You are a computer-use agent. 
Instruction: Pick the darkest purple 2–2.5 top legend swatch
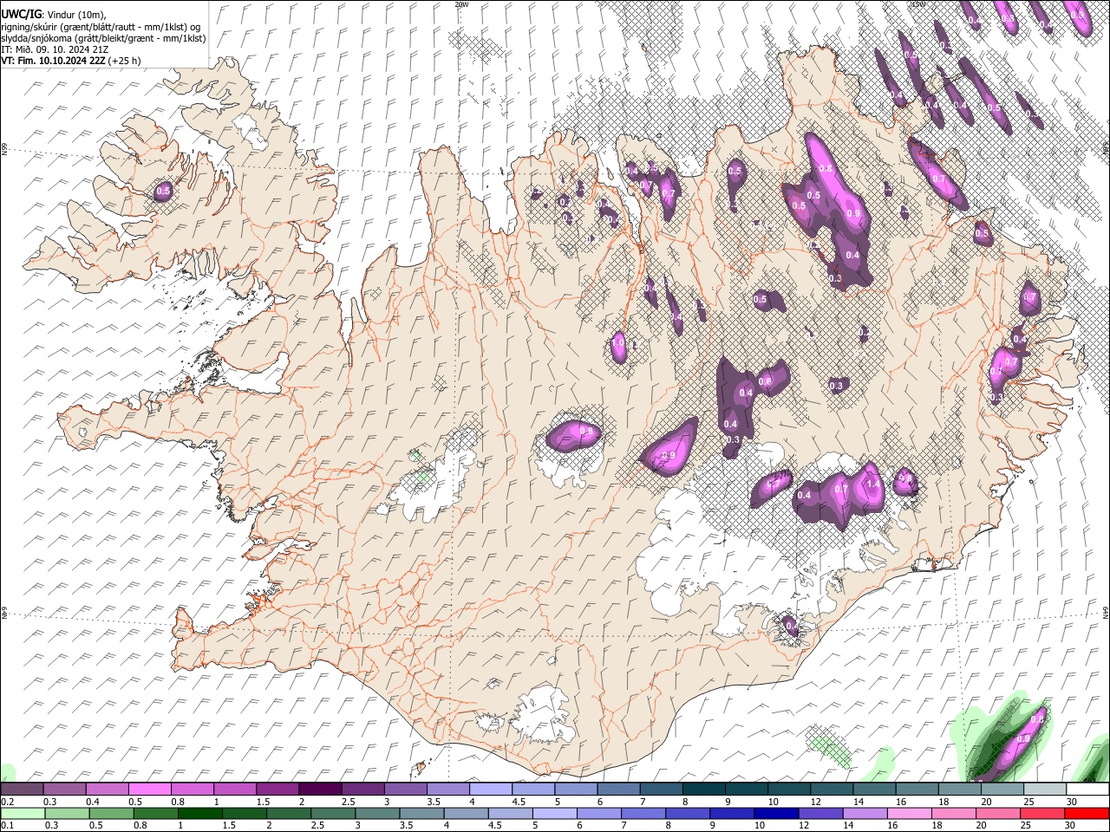[320, 790]
